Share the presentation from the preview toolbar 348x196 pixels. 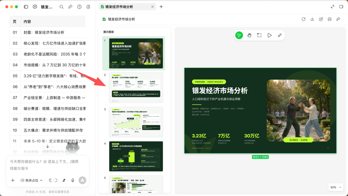click(338, 19)
